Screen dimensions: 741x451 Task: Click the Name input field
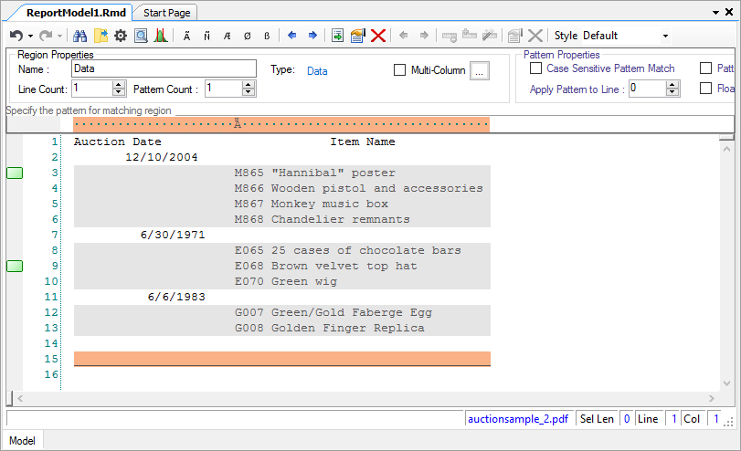point(163,68)
